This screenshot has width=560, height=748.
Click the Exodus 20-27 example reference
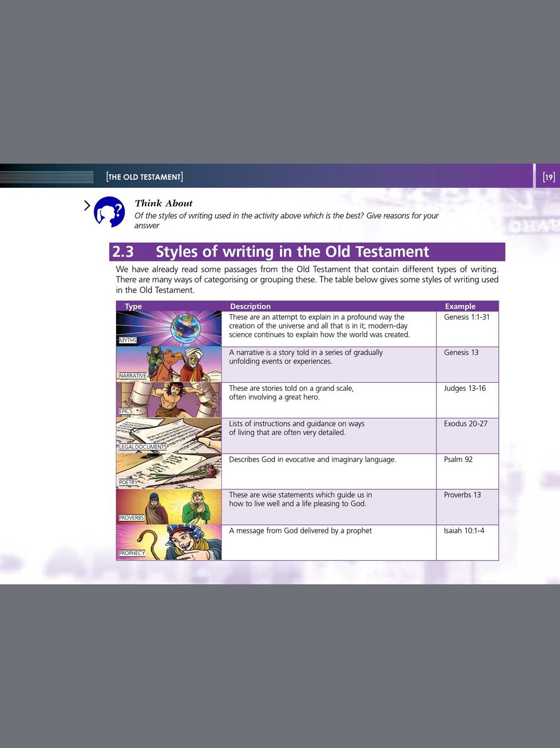coord(465,424)
